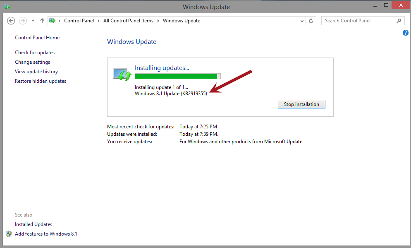
Task: Open Control Panel Home
Action: [37, 38]
